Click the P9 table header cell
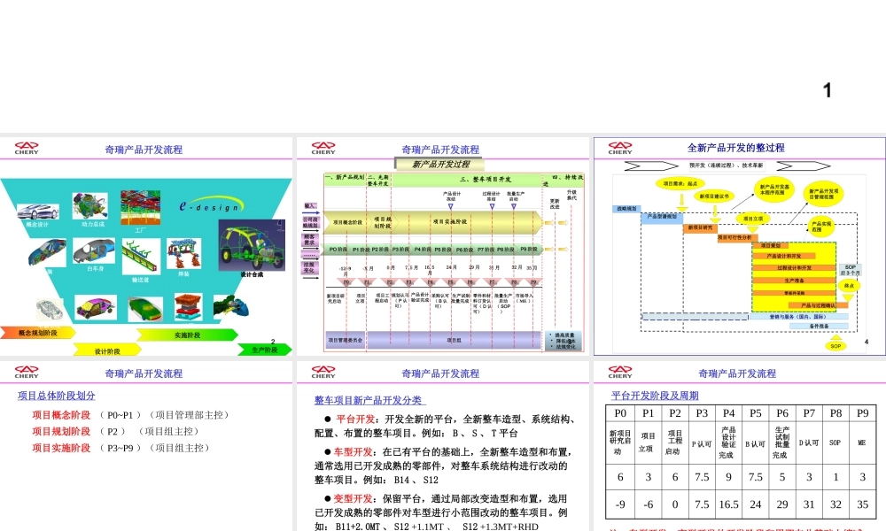This screenshot has width=886, height=531. 862,413
